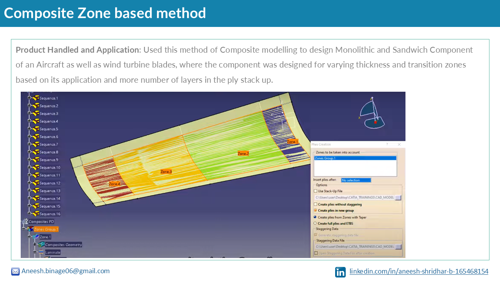Check Create plies without staggering
500x281 pixels.
point(316,204)
